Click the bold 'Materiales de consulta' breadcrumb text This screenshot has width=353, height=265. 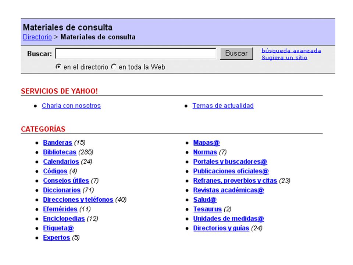98,37
